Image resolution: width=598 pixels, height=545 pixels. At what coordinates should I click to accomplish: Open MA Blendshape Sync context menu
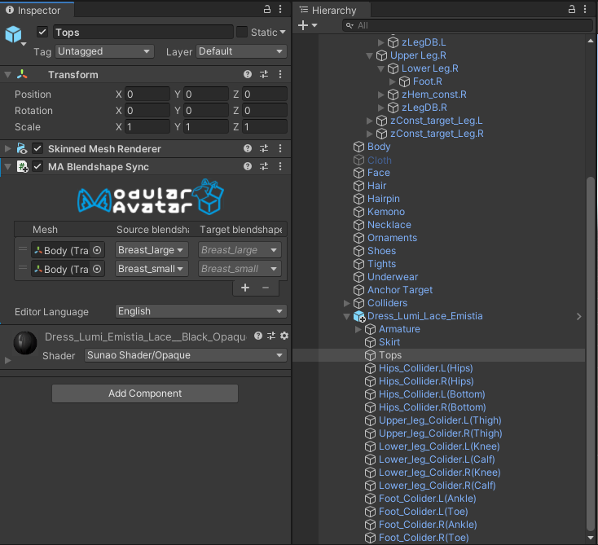(x=280, y=166)
